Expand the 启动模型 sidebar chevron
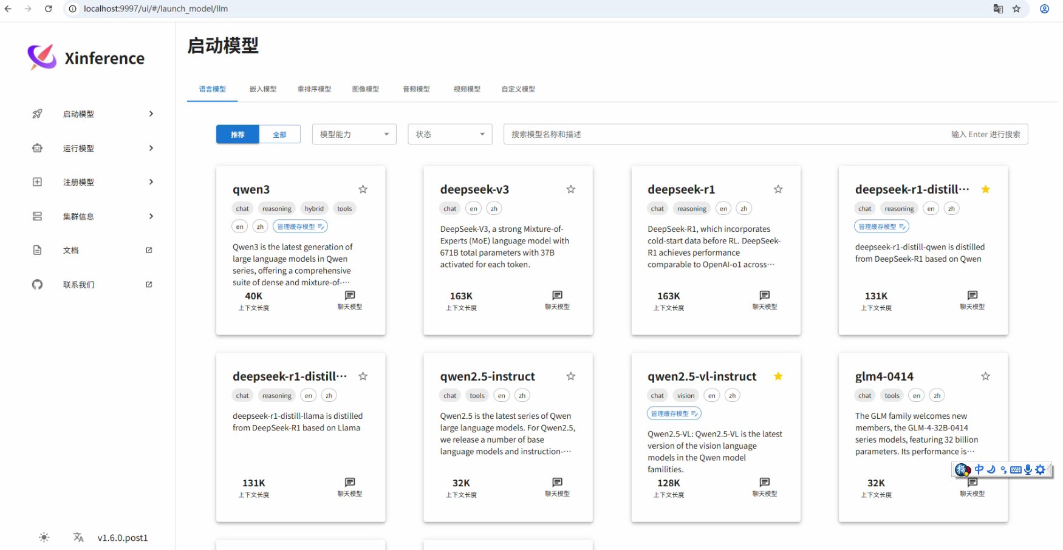The image size is (1063, 550). 151,114
